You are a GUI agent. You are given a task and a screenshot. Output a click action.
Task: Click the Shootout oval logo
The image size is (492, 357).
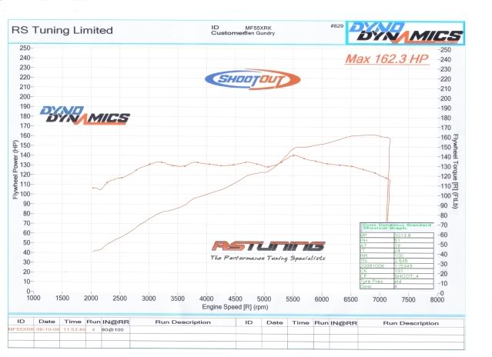click(245, 78)
